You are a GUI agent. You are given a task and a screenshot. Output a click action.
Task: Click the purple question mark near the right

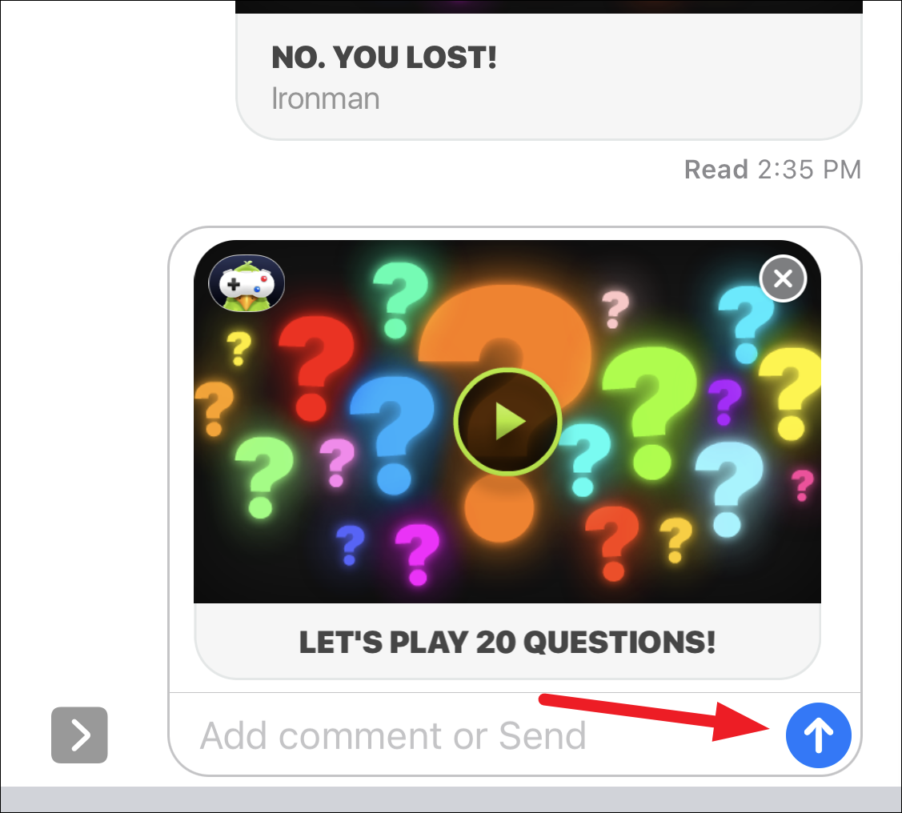pyautogui.click(x=724, y=402)
